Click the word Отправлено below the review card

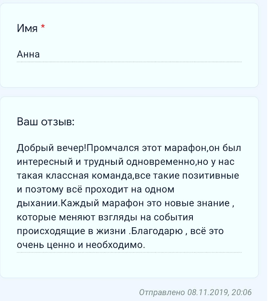click(162, 292)
